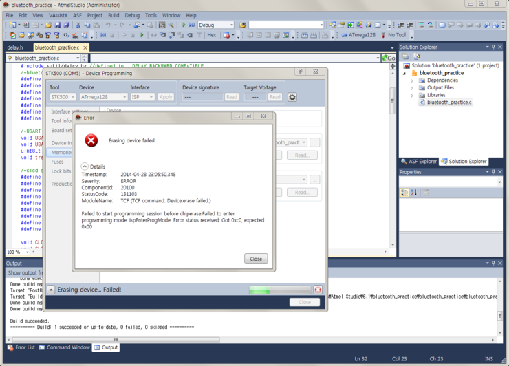Switch to the ASF Explorer tab

[419, 162]
